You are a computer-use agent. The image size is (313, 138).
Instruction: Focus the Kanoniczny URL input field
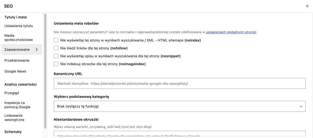(x=180, y=84)
